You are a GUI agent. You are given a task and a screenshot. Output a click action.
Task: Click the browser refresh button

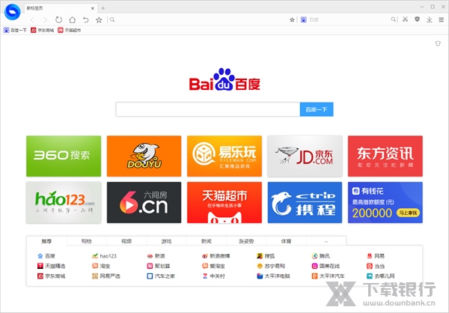point(58,19)
